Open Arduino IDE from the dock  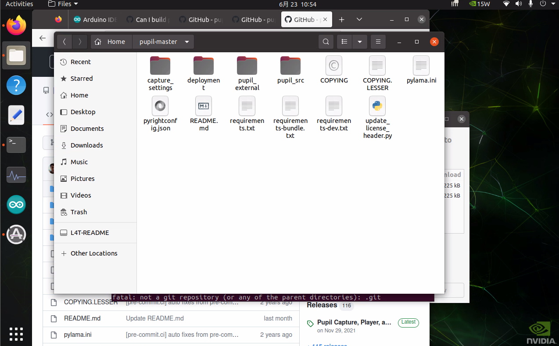coord(16,205)
